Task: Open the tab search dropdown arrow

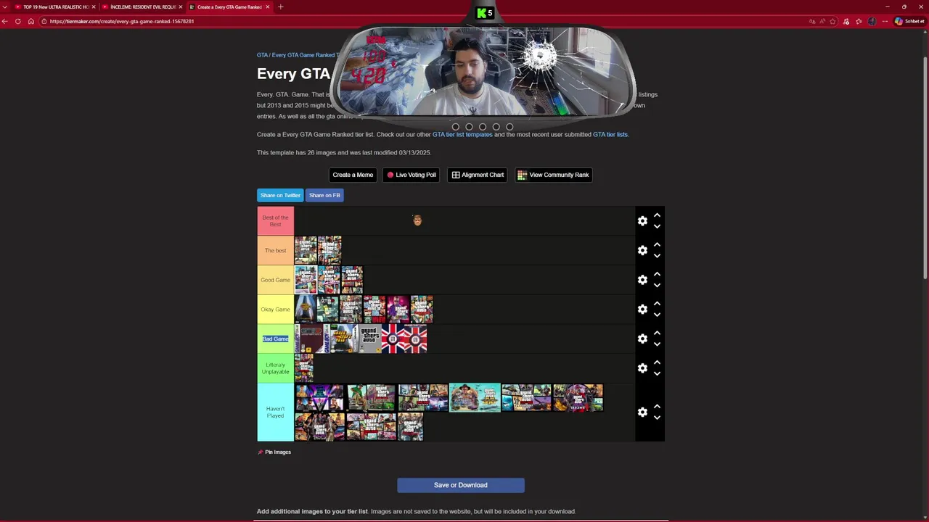Action: [5, 7]
